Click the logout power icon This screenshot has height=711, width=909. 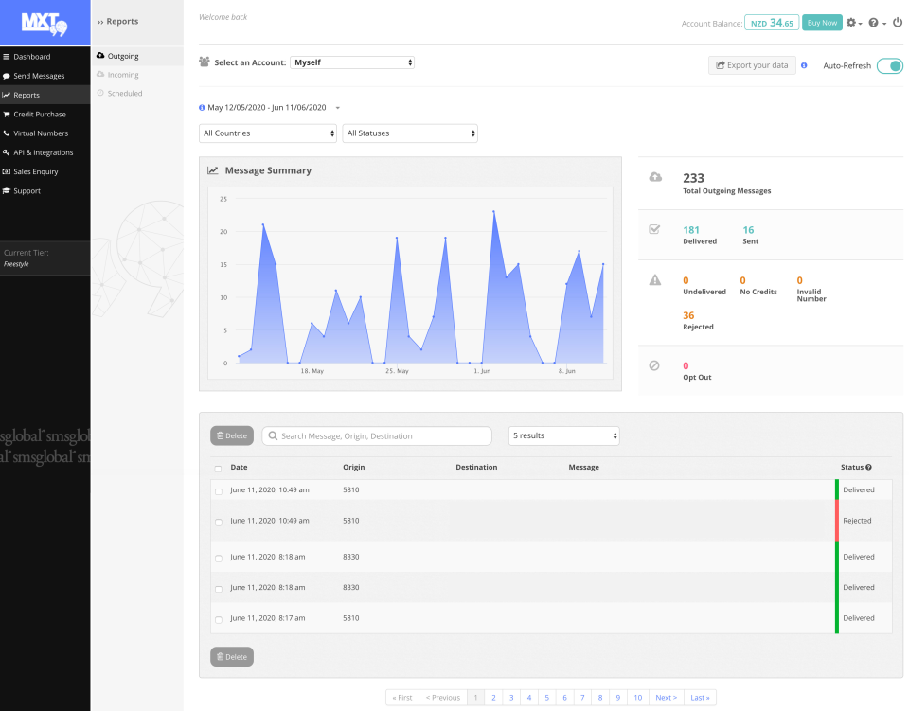coord(898,22)
